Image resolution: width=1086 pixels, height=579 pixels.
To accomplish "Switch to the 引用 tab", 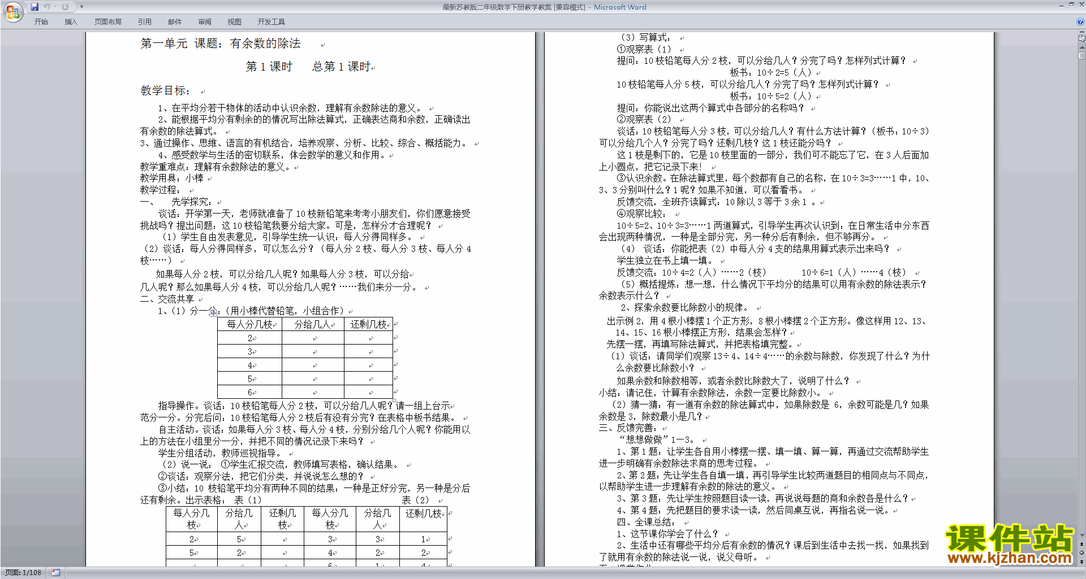I will click(x=144, y=22).
